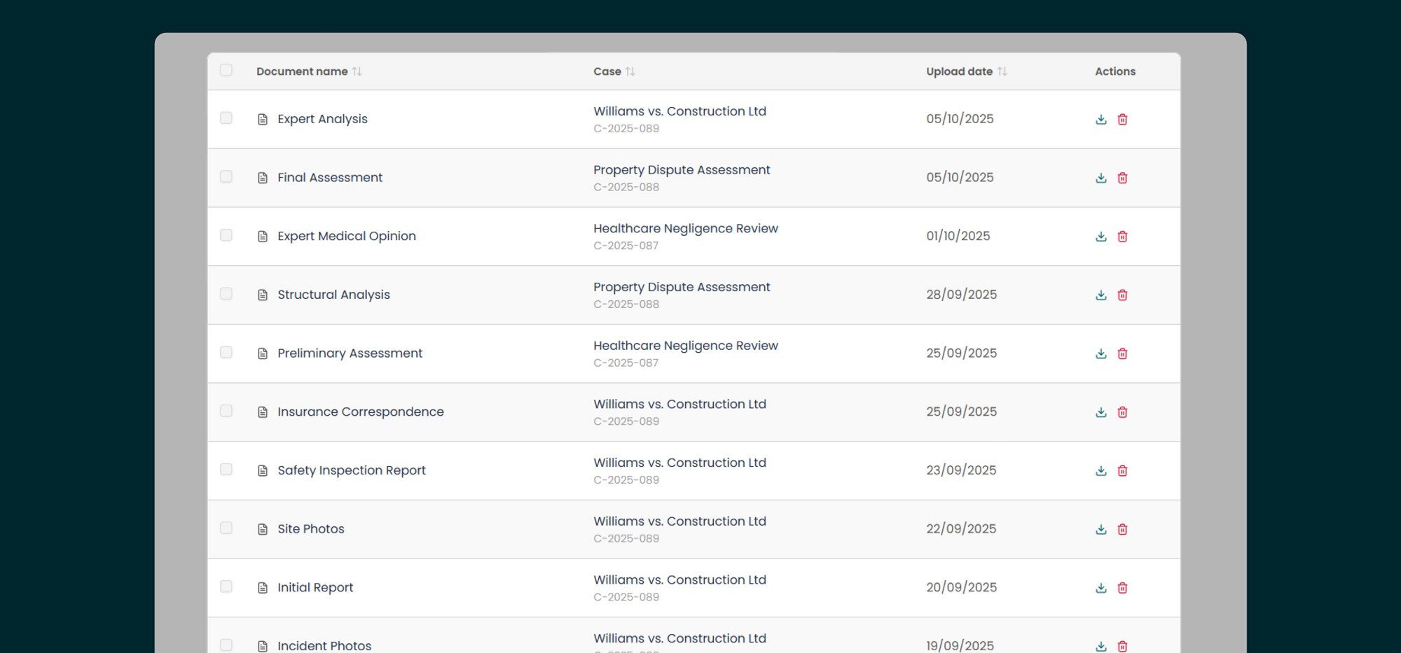Viewport: 1401px width, 653px height.
Task: Delete the Expert Medical Opinion document
Action: pos(1122,237)
